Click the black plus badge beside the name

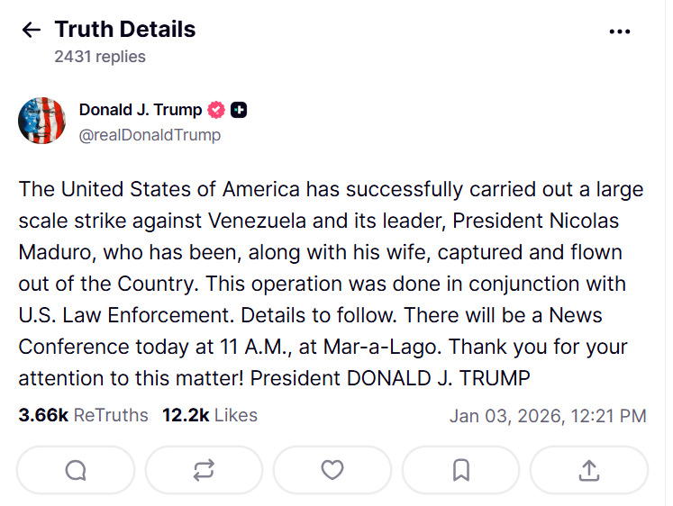pyautogui.click(x=239, y=110)
